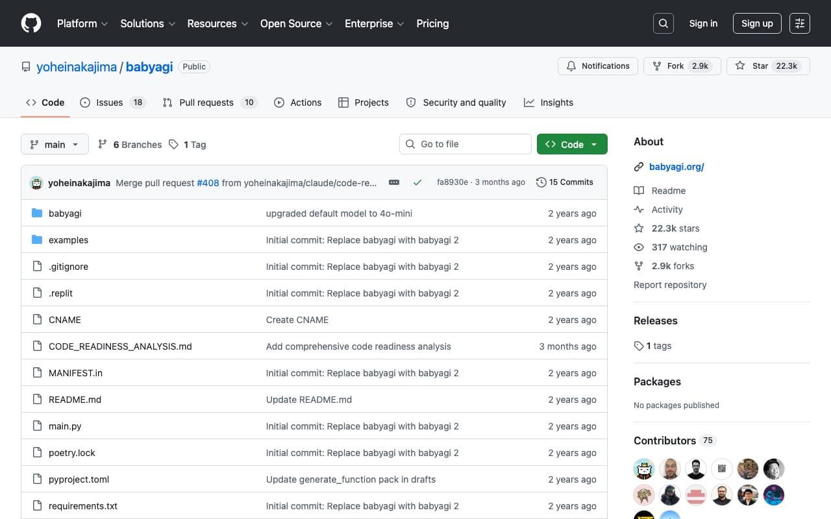Switch to the Code tab
The height and width of the screenshot is (519, 831).
tap(45, 103)
